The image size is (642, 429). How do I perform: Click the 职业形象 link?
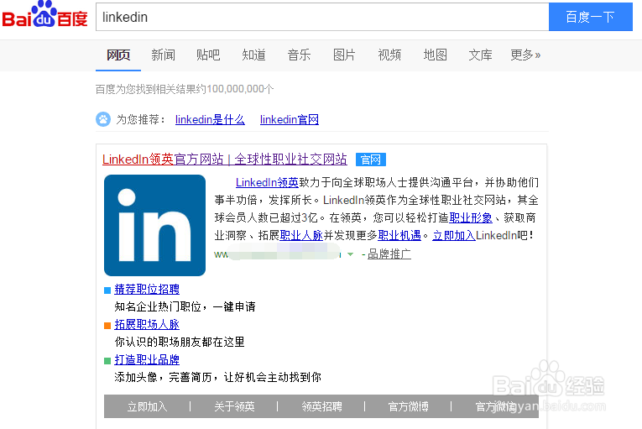[x=471, y=217]
